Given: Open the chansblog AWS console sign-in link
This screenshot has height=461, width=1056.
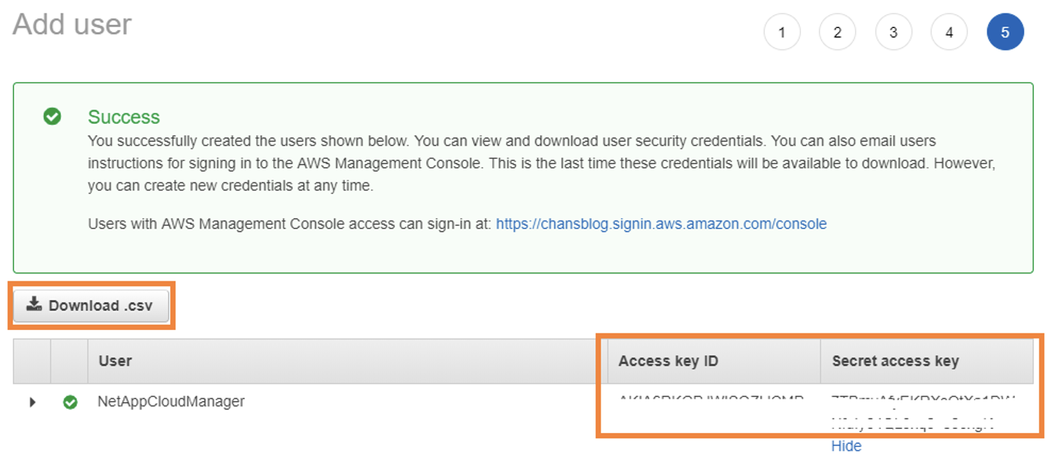Looking at the screenshot, I should click(661, 224).
